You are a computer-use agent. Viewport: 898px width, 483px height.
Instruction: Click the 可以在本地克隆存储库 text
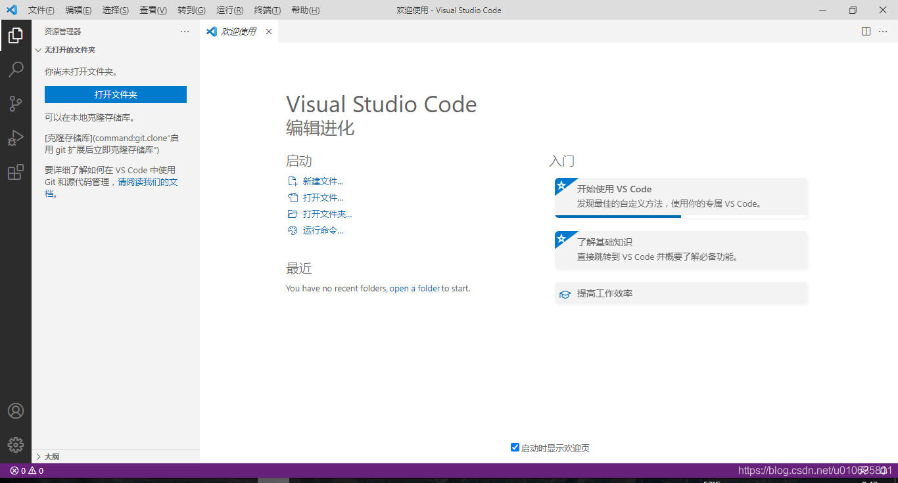[x=90, y=117]
